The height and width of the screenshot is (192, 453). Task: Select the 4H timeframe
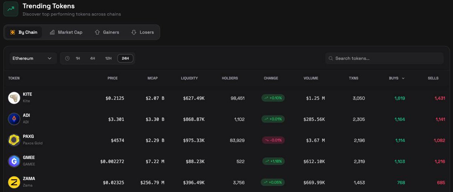(x=92, y=59)
